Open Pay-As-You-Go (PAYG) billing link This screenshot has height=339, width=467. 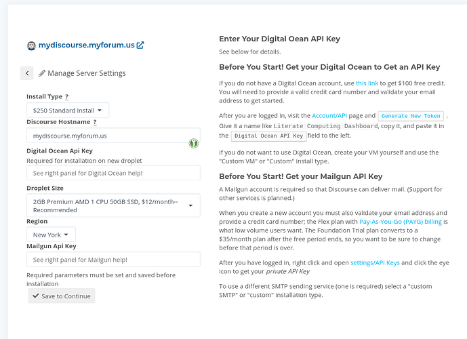coord(401,222)
